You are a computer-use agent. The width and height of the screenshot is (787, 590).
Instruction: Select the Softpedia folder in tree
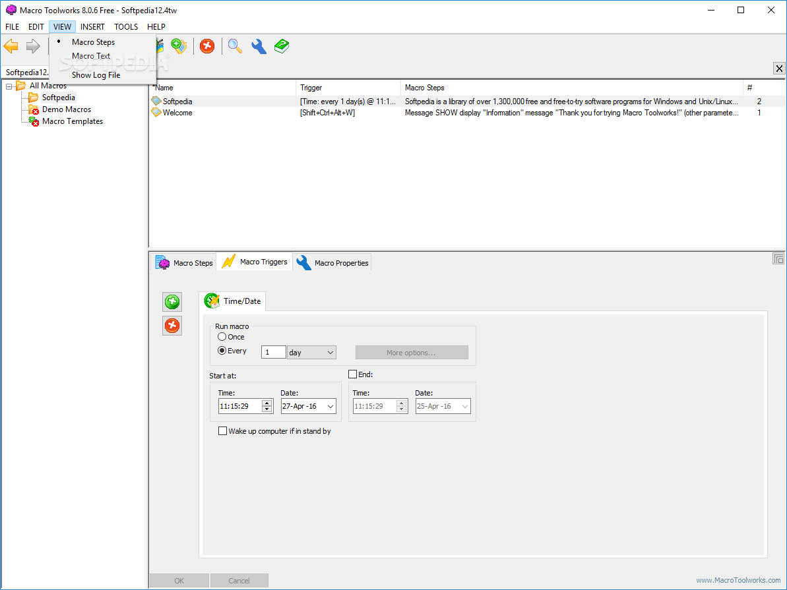pos(59,98)
